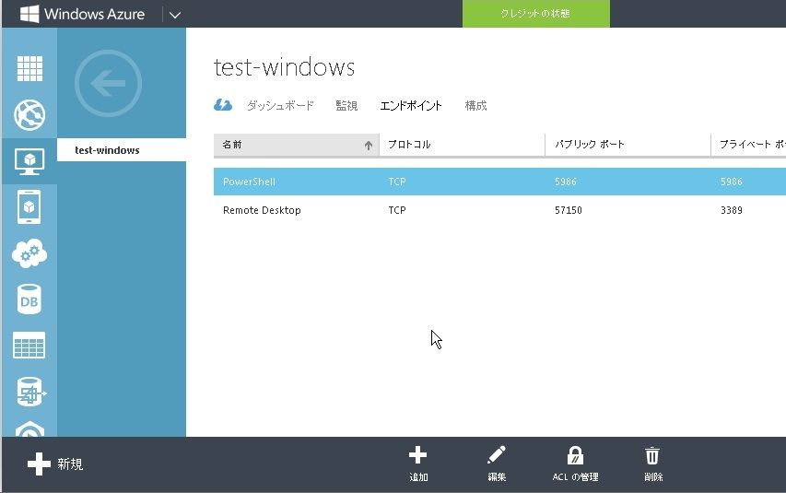Image resolution: width=786 pixels, height=493 pixels.
Task: Select the PowerShell endpoint row
Action: (x=499, y=182)
